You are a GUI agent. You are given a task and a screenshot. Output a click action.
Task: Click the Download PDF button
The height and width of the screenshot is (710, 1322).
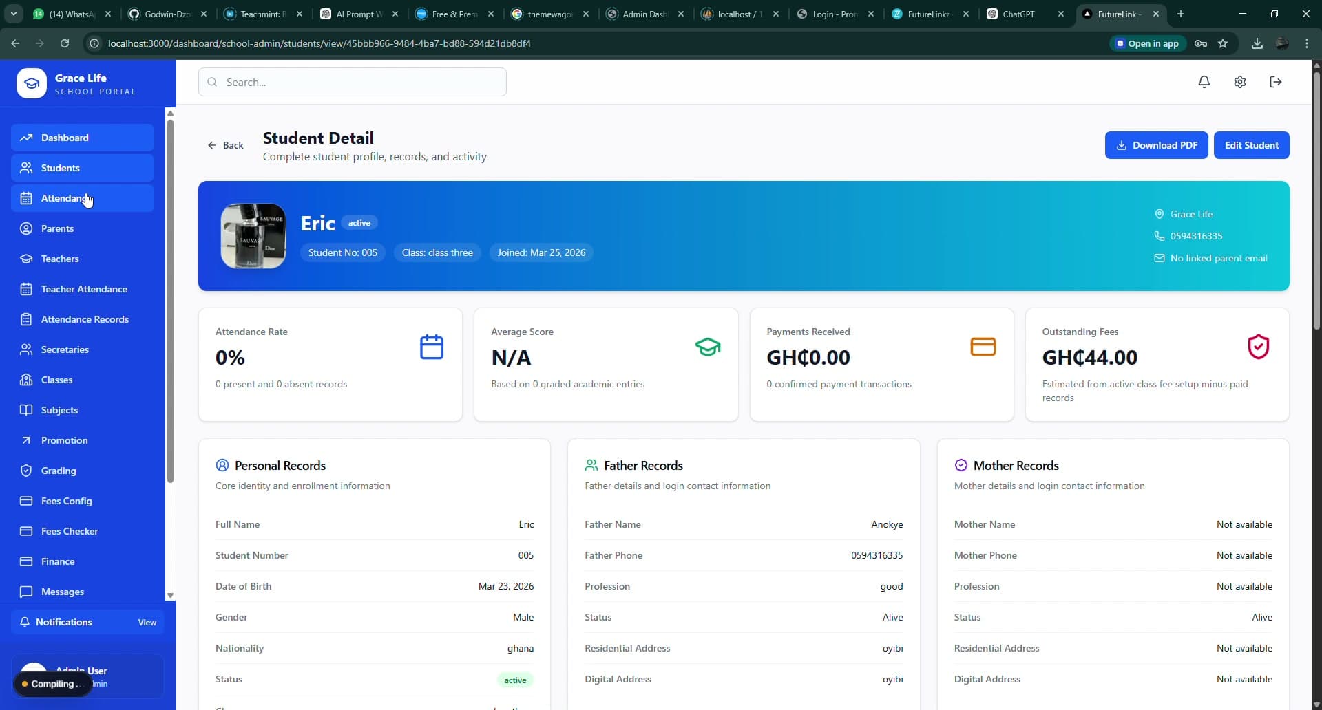(x=1156, y=145)
